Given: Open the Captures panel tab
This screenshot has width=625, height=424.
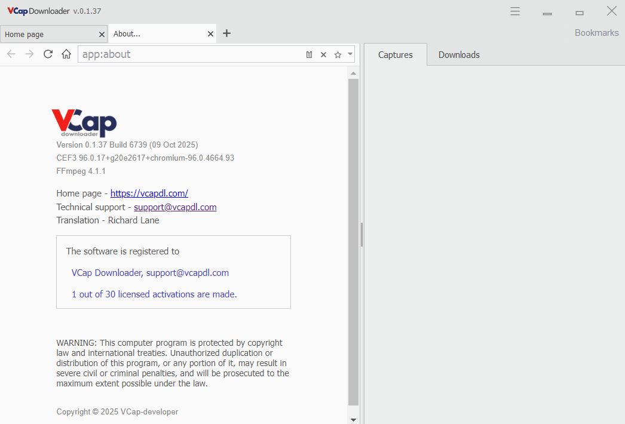Looking at the screenshot, I should click(396, 54).
